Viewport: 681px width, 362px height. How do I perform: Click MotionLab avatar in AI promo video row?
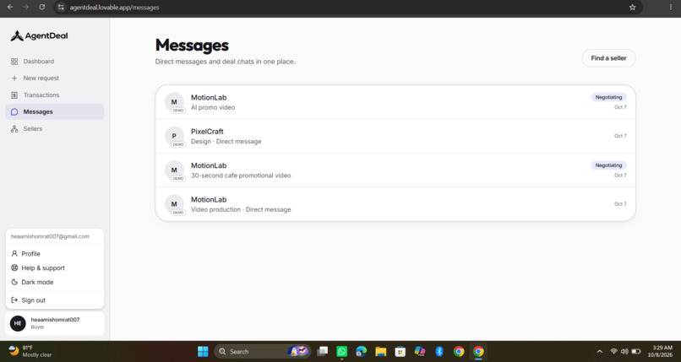[174, 102]
